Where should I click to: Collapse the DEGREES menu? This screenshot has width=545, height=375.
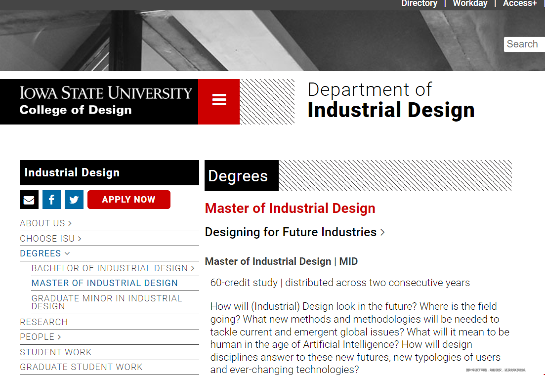[45, 253]
